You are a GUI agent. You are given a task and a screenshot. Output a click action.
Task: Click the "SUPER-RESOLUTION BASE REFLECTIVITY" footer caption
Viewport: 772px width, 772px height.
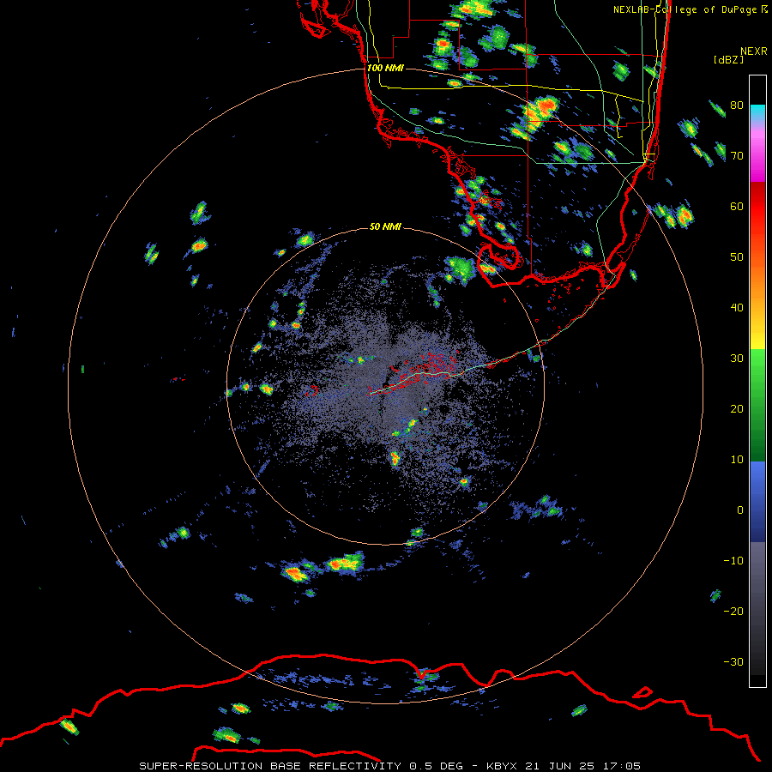pos(270,766)
